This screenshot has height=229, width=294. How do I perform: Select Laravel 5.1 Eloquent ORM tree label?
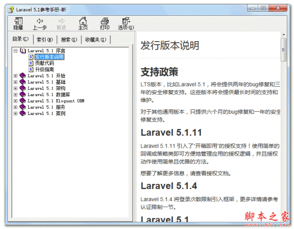coord(56,101)
